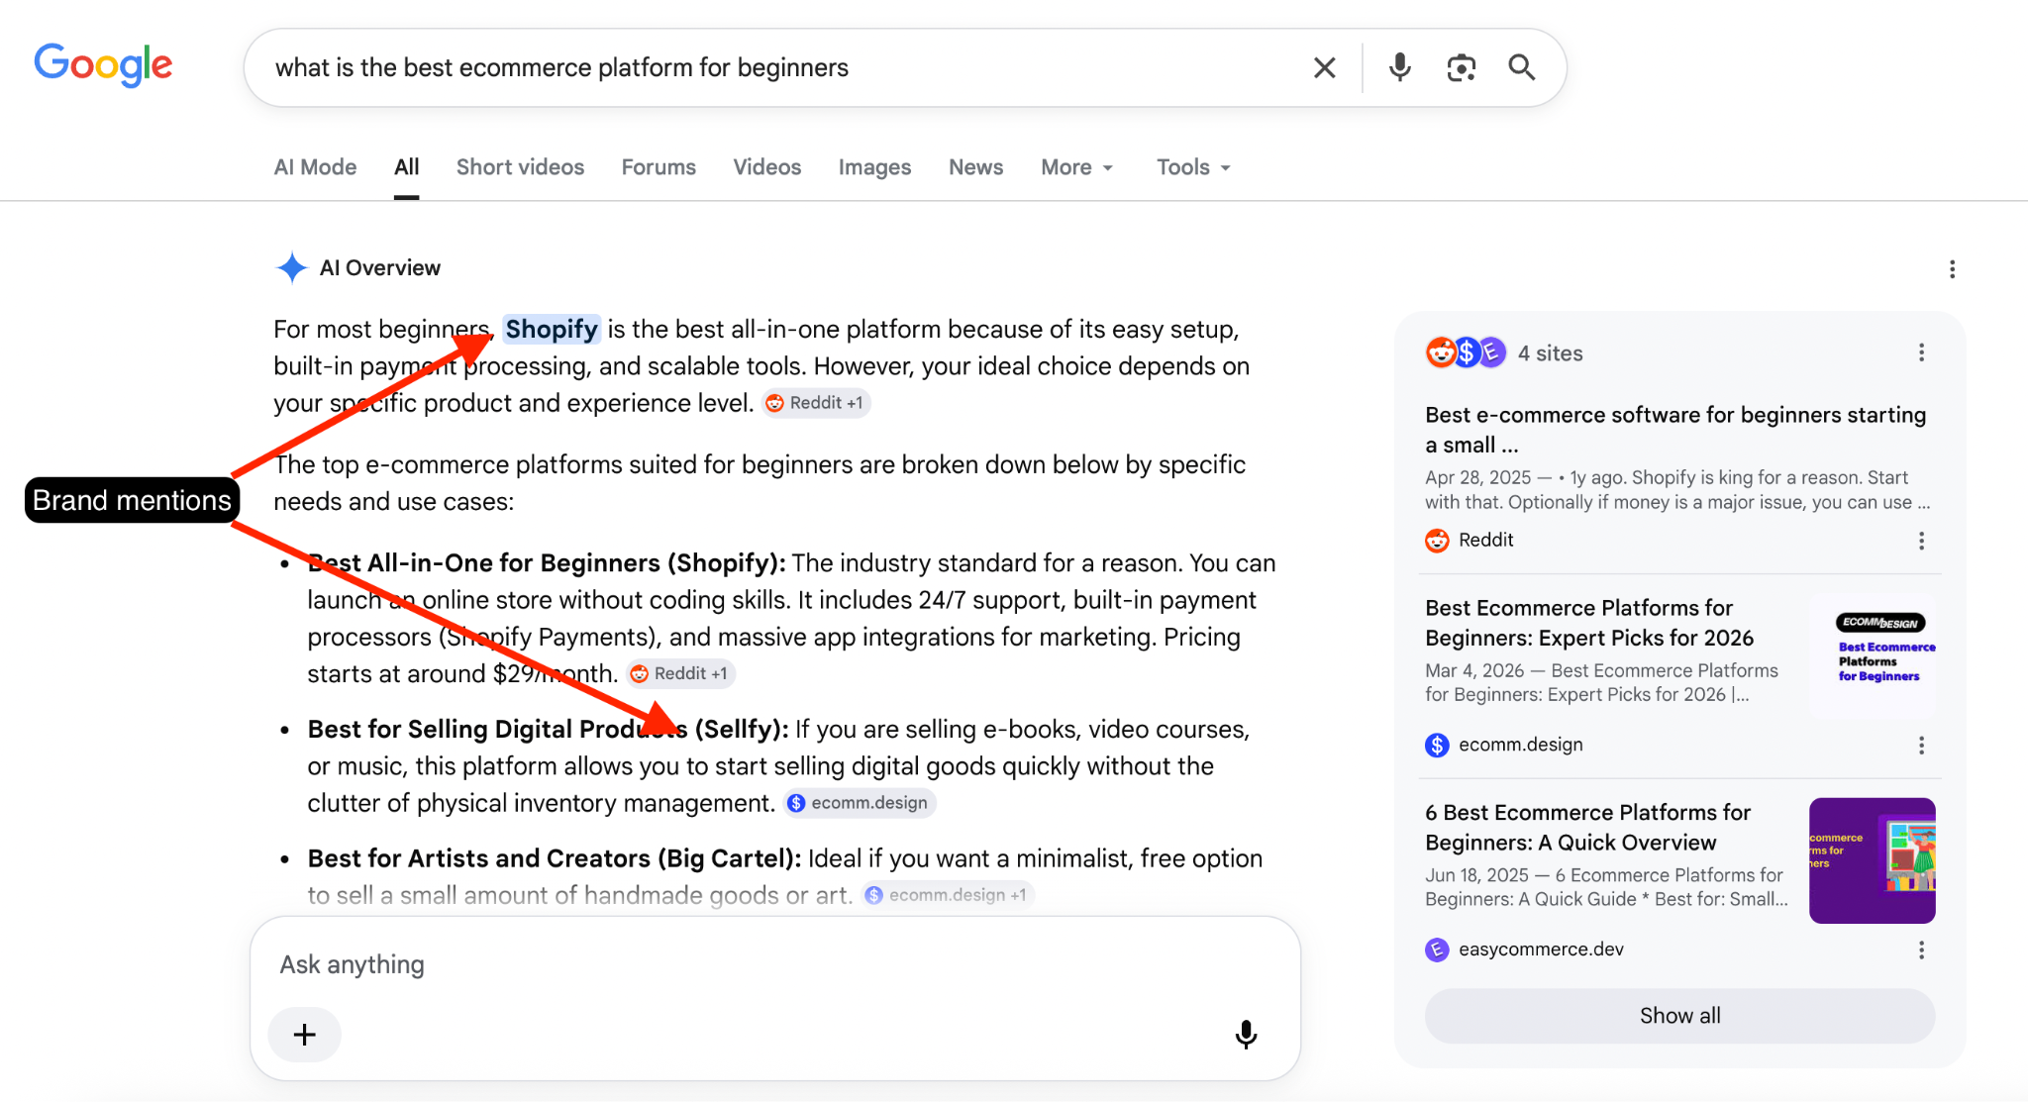Open Best Ecommerce Platforms Expert Picks 2026 link
2028x1102 pixels.
pyautogui.click(x=1588, y=623)
